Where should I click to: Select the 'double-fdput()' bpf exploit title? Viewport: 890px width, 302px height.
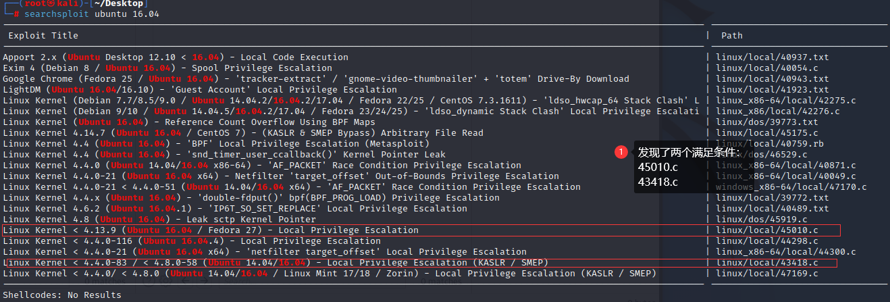[251, 198]
